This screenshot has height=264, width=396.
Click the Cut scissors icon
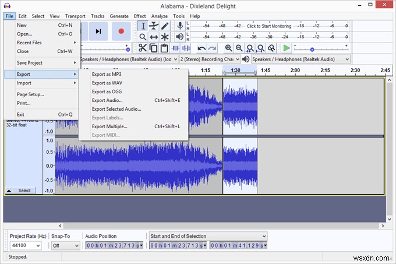(143, 48)
